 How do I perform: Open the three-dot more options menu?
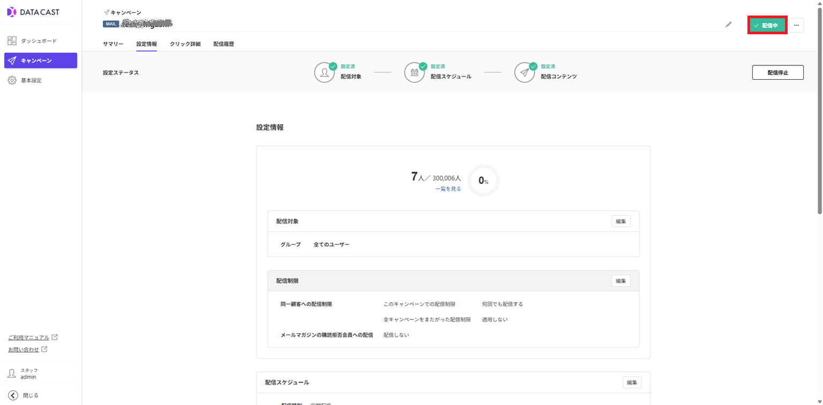pos(797,25)
